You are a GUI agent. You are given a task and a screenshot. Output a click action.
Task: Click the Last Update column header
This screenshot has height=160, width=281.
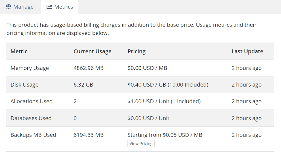tap(247, 51)
